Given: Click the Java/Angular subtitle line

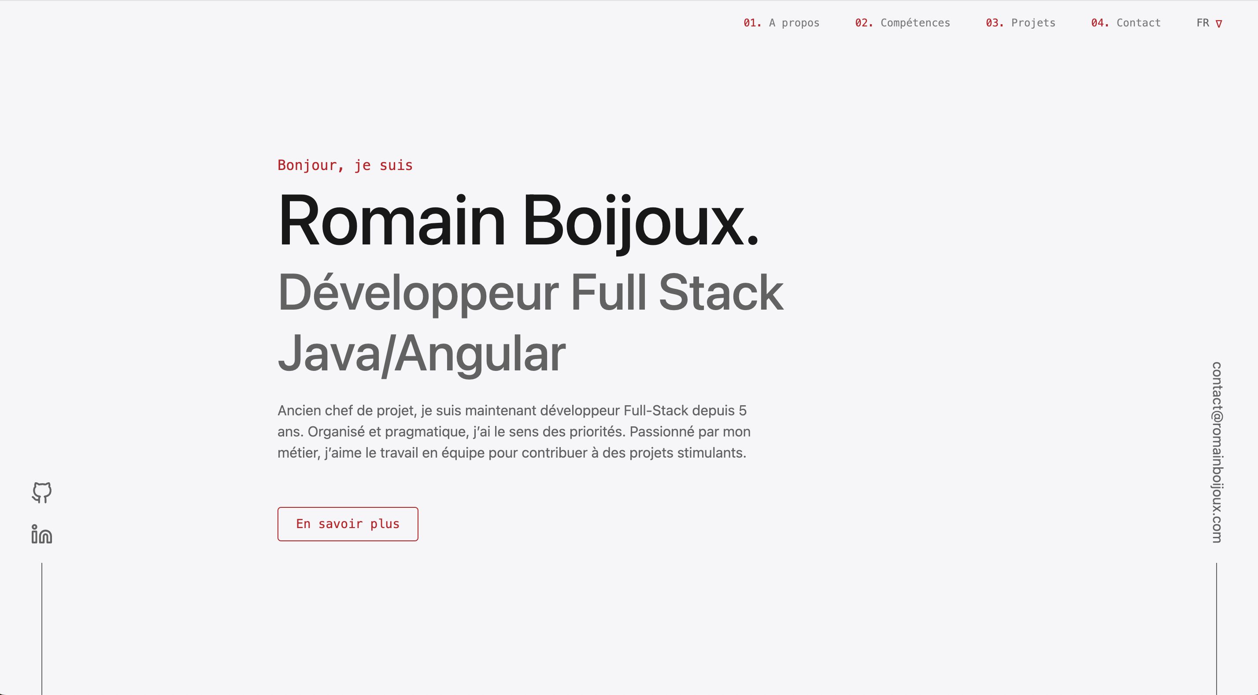Looking at the screenshot, I should [x=421, y=354].
